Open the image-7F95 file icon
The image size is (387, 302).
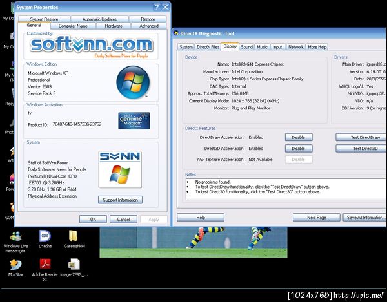tap(74, 267)
